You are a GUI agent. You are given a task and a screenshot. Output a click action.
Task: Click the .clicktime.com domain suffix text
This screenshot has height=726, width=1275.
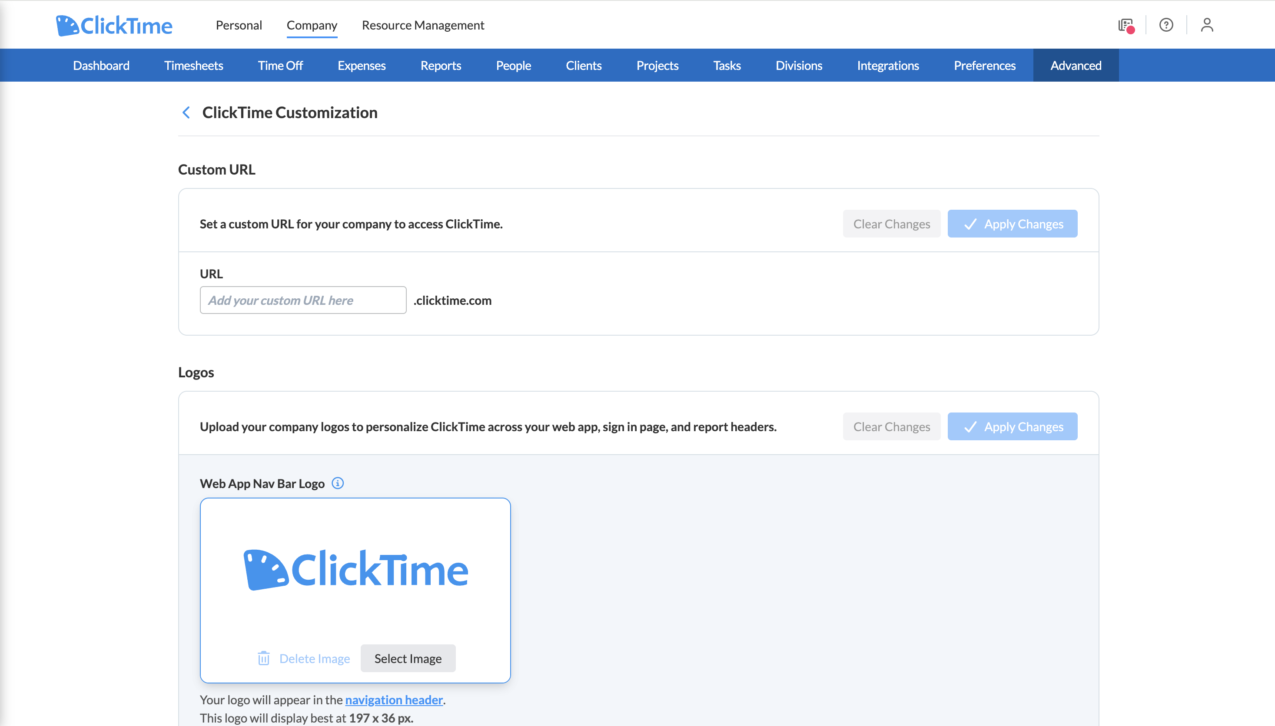tap(452, 300)
